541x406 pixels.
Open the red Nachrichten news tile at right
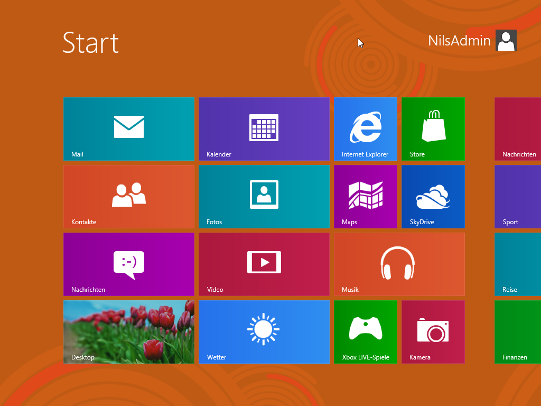[x=518, y=129]
